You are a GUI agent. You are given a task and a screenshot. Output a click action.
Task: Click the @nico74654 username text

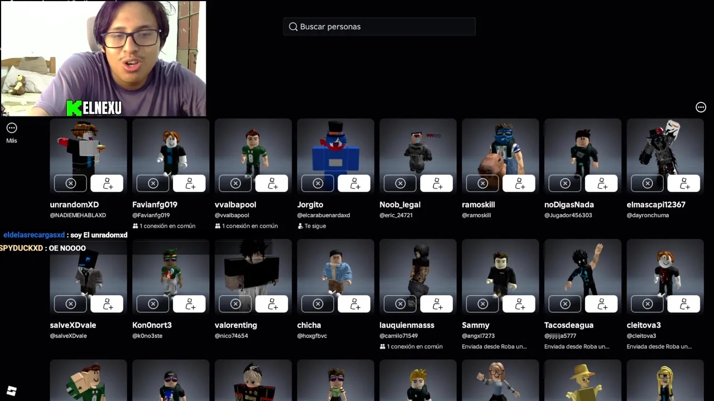231,336
